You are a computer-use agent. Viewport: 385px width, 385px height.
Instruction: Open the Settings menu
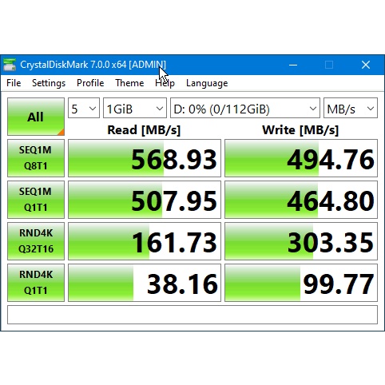pyautogui.click(x=49, y=83)
